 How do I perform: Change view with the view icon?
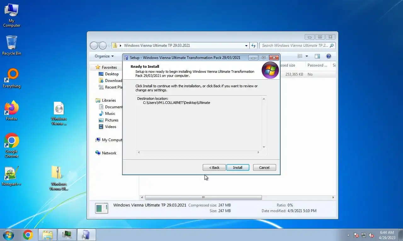300,56
